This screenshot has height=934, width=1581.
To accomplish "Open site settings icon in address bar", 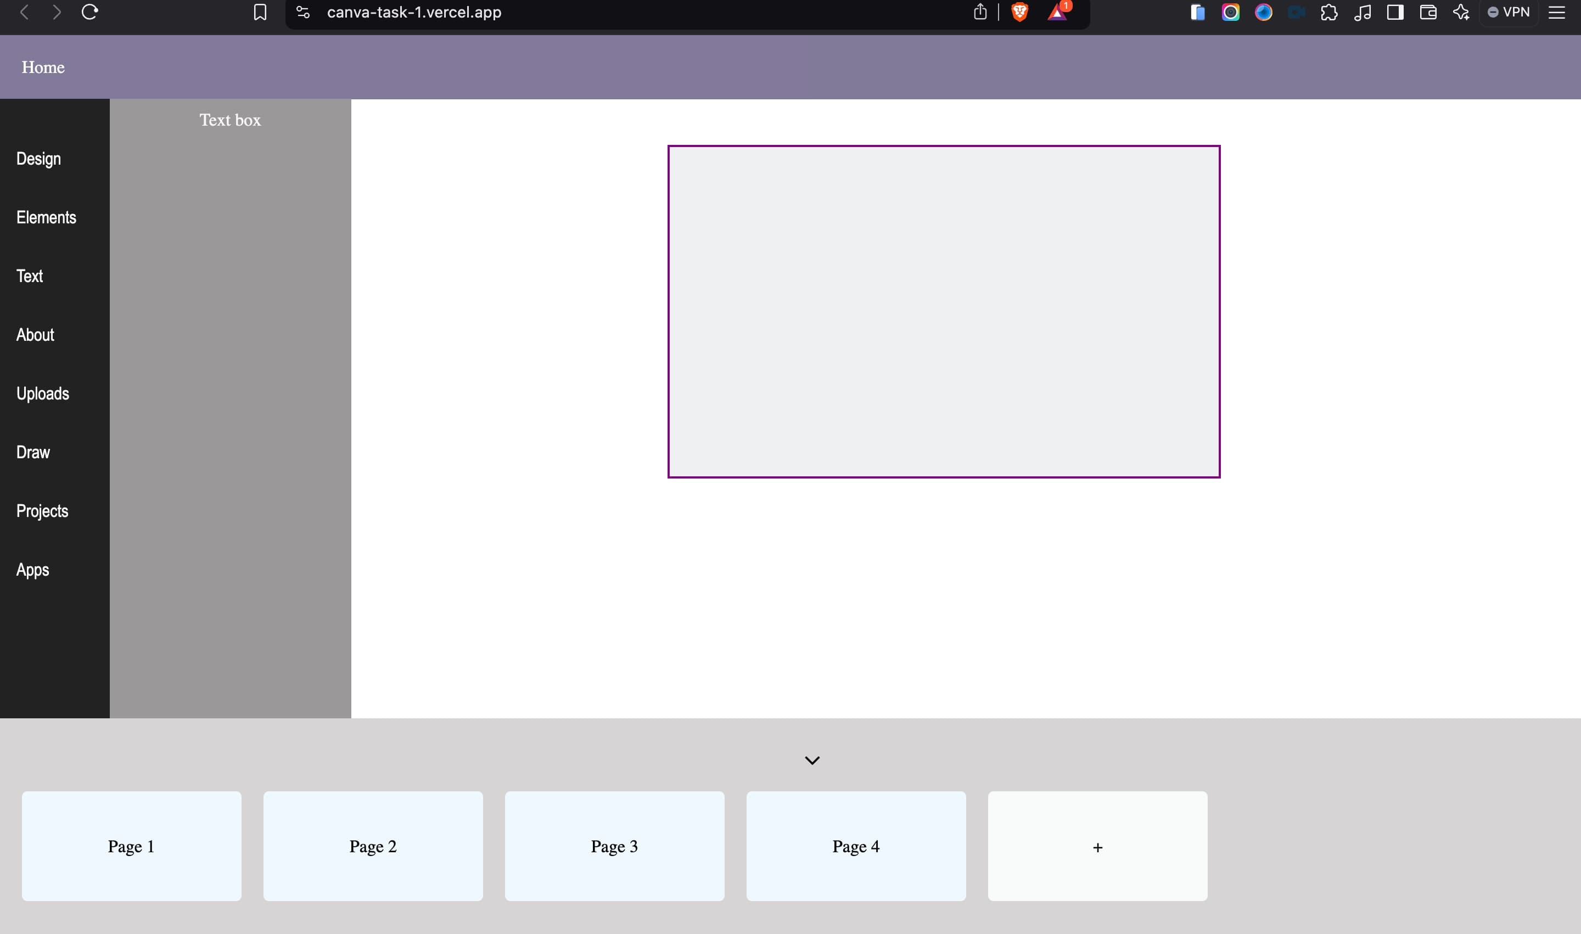I will [x=303, y=12].
